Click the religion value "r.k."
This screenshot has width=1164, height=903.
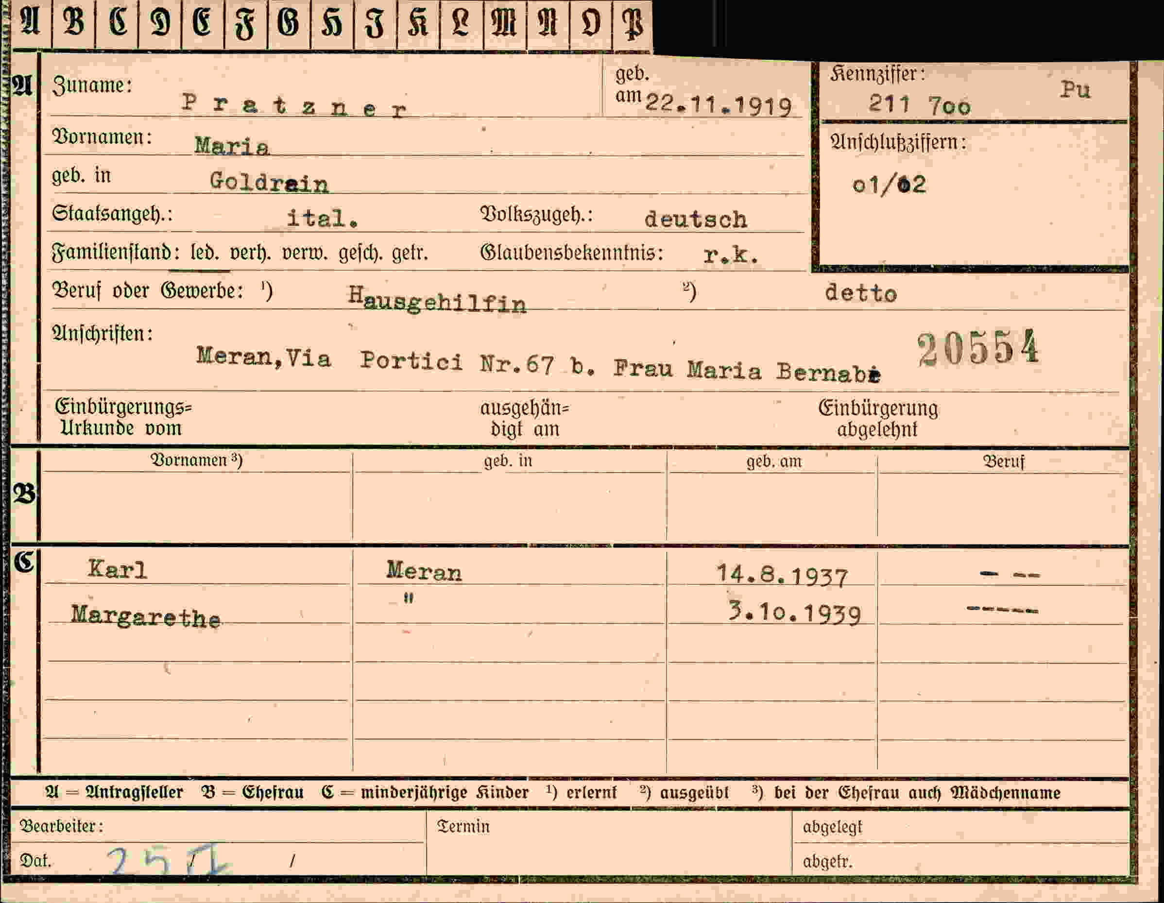[731, 255]
